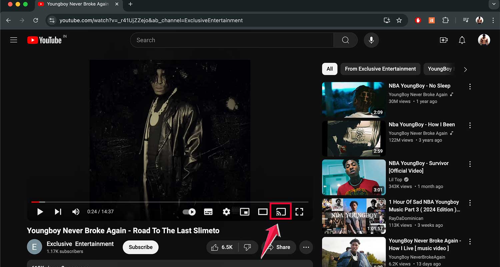This screenshot has height=267, width=500.
Task: Make the video fullscreen
Action: pyautogui.click(x=299, y=212)
